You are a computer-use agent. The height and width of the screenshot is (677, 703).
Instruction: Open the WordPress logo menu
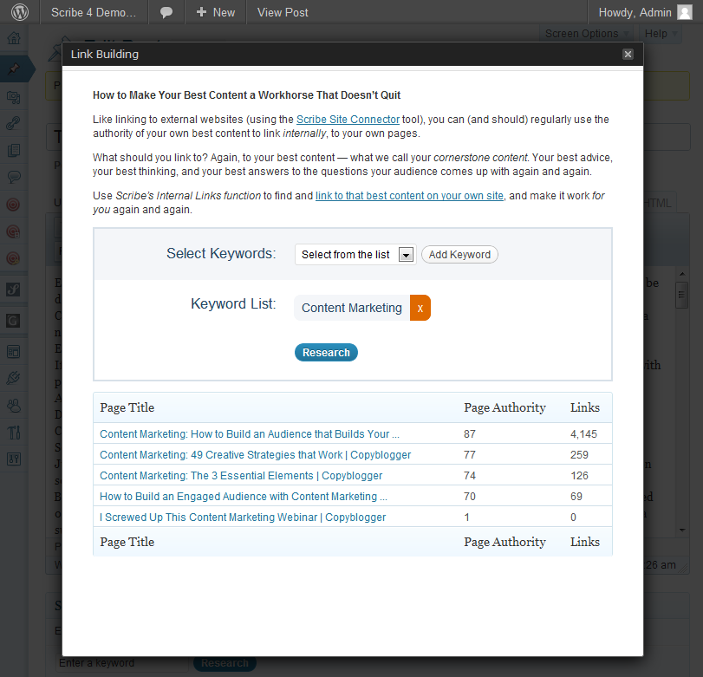pyautogui.click(x=20, y=12)
